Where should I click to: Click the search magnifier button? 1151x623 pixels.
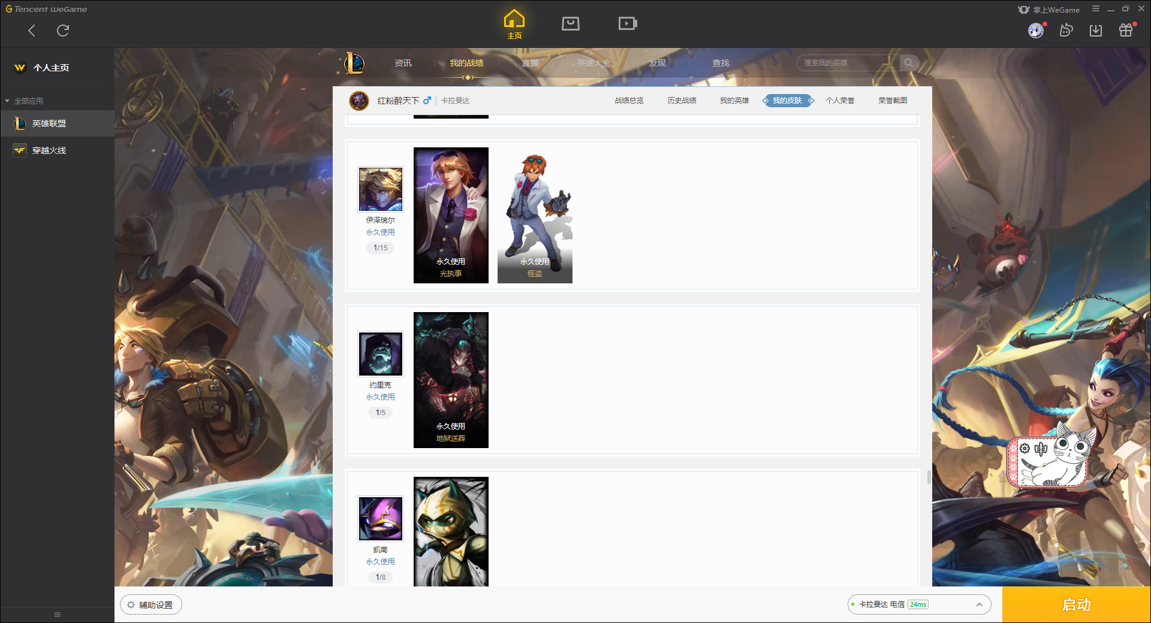coord(909,63)
